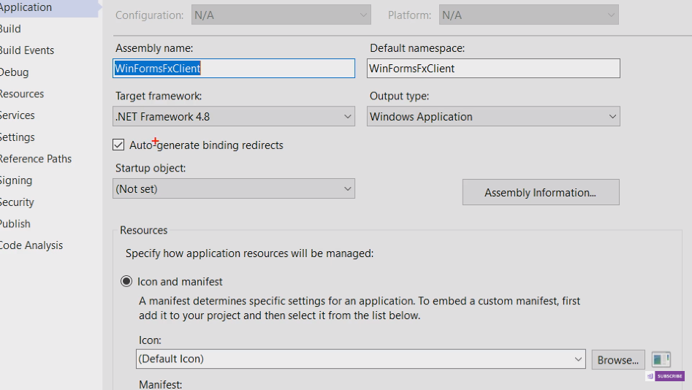Expand the Icon selection dropdown
The width and height of the screenshot is (692, 390).
point(362,359)
